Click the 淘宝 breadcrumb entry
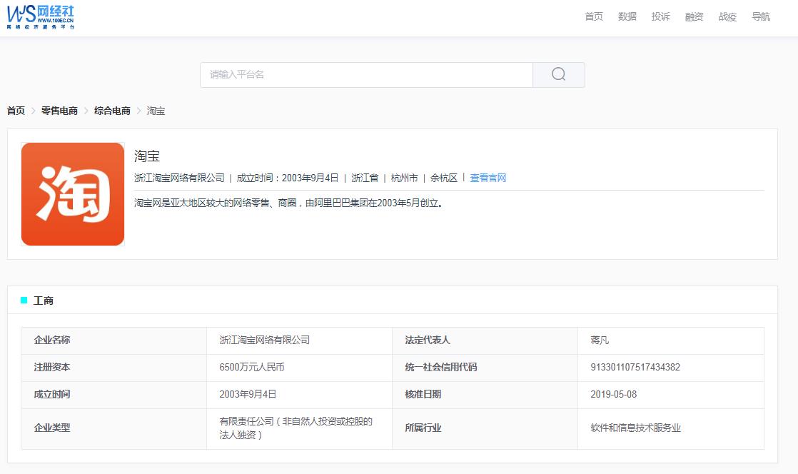The height and width of the screenshot is (474, 798). click(156, 111)
